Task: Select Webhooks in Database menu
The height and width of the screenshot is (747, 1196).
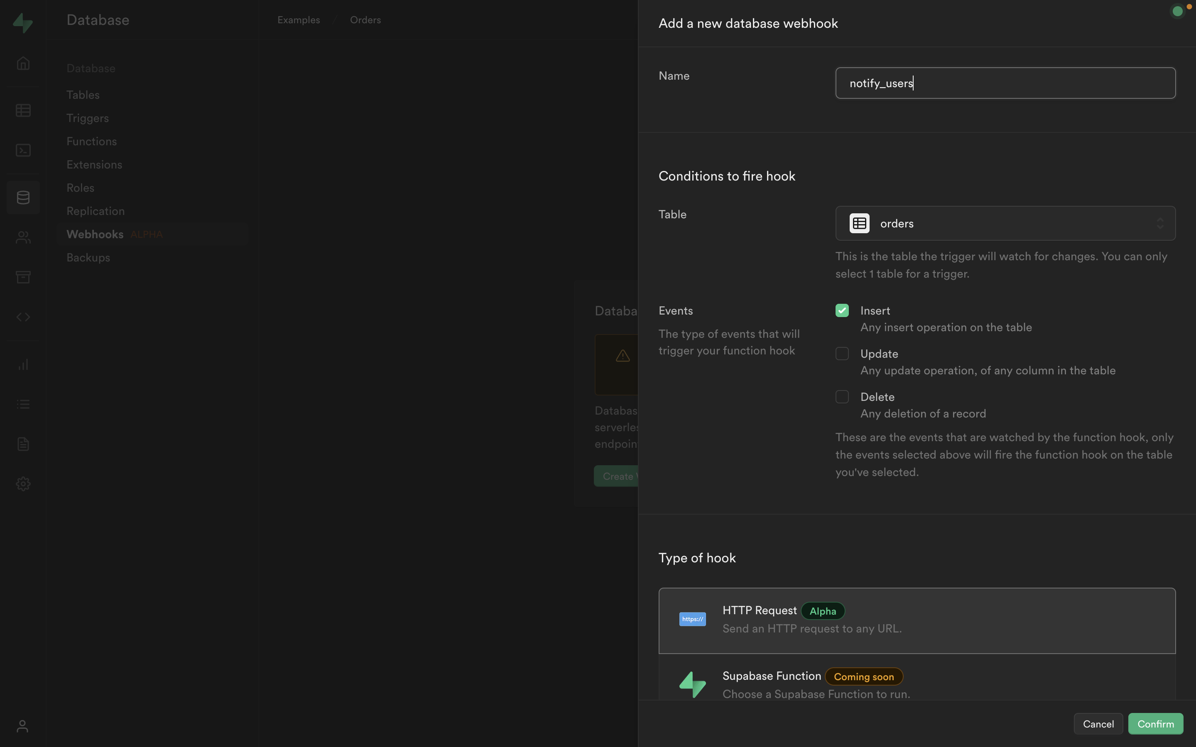Action: (152, 234)
